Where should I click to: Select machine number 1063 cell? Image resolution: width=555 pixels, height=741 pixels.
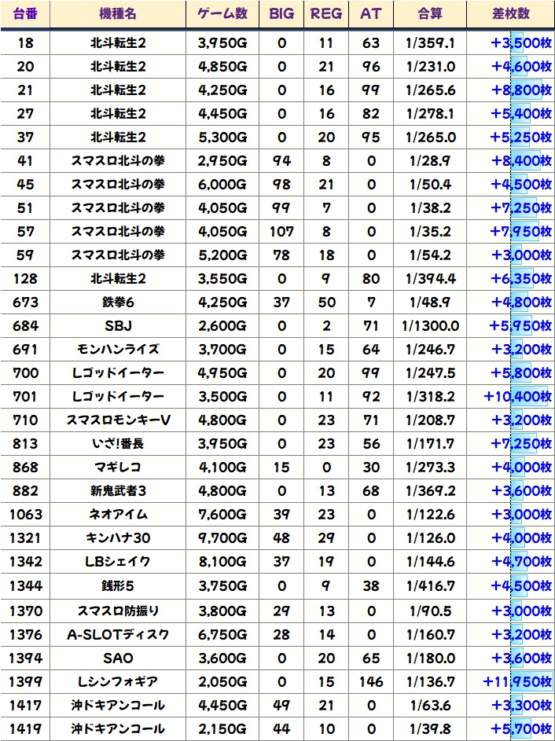coord(25,515)
